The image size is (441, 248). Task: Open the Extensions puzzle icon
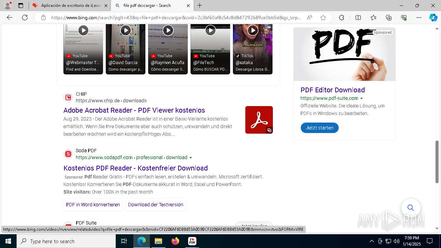pyautogui.click(x=341, y=18)
